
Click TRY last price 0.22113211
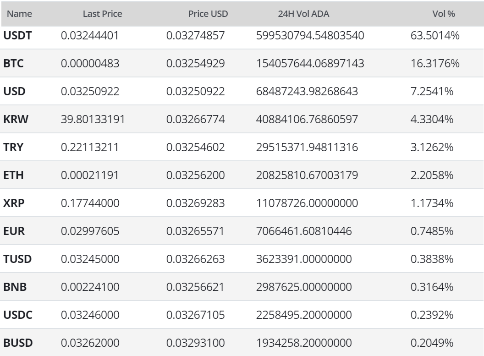[x=90, y=147]
